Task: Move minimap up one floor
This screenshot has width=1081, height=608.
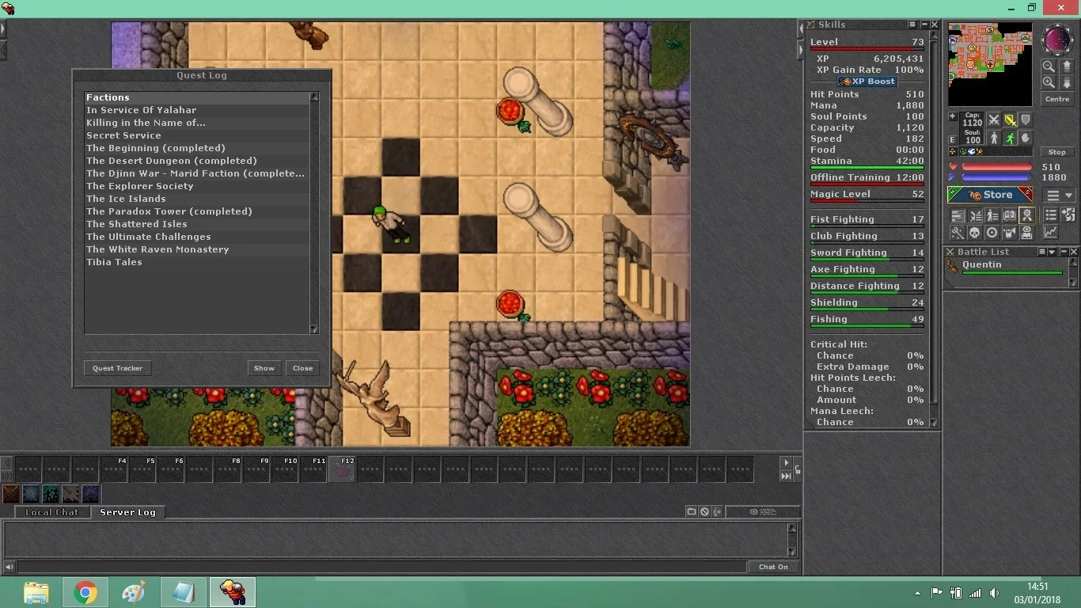Action: click(1067, 66)
